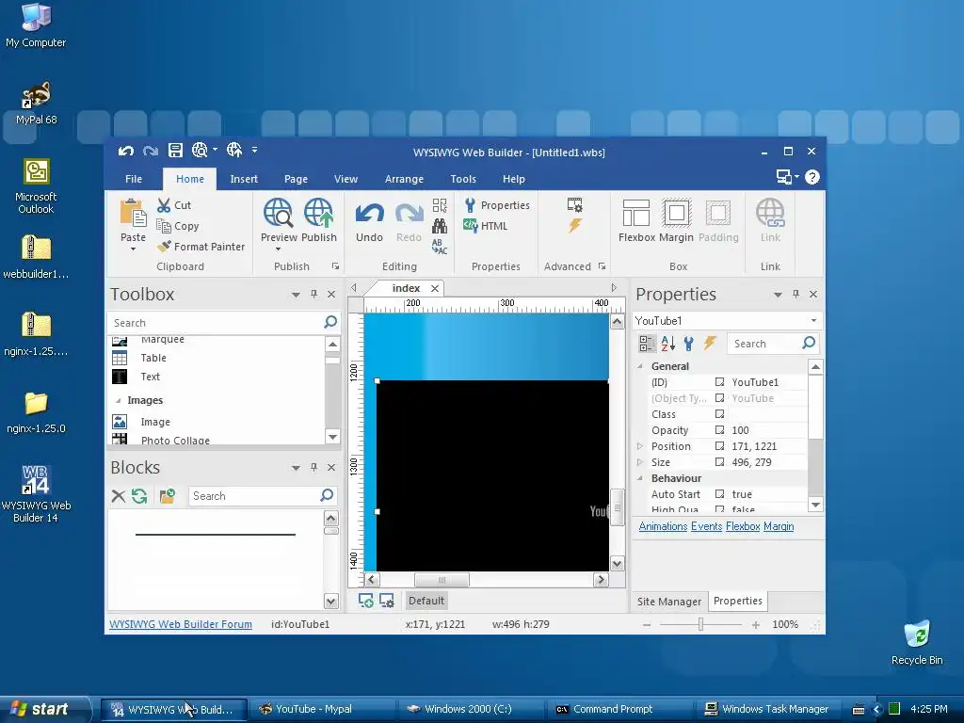964x723 pixels.
Task: Expand the Position property row
Action: [x=639, y=446]
